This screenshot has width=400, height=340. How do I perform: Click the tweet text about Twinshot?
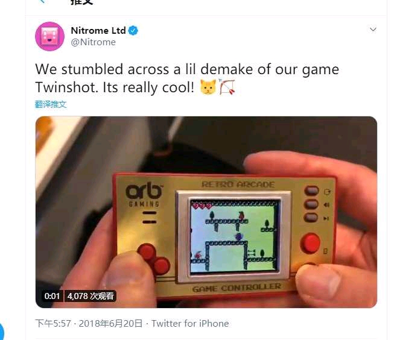click(187, 78)
